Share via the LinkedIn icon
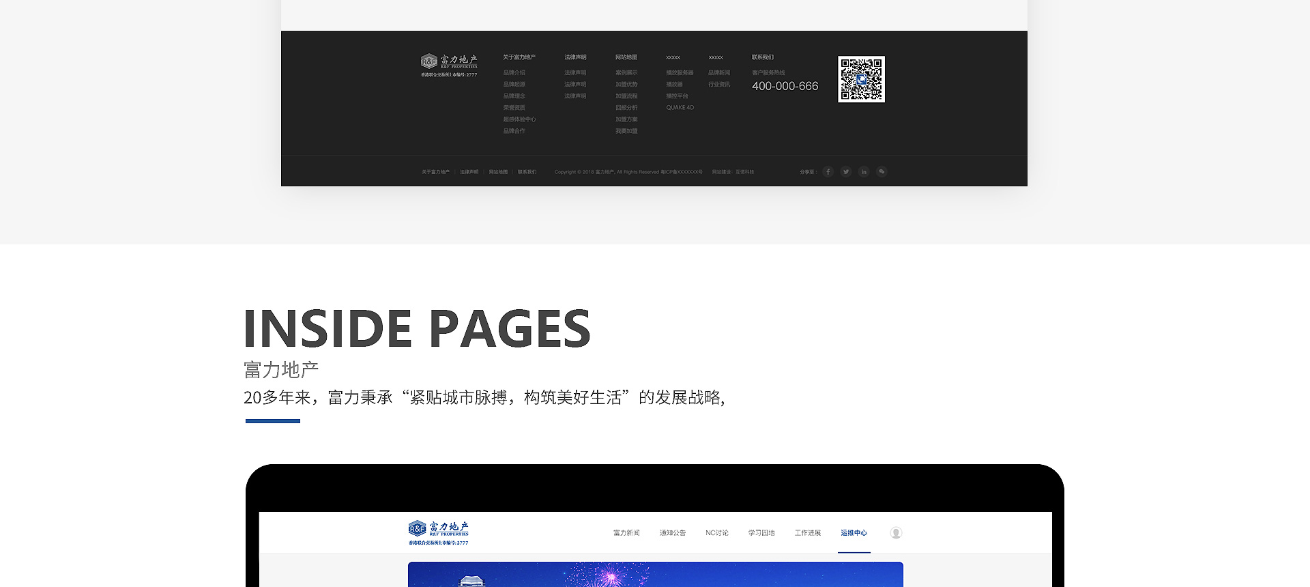1310x587 pixels. point(864,172)
